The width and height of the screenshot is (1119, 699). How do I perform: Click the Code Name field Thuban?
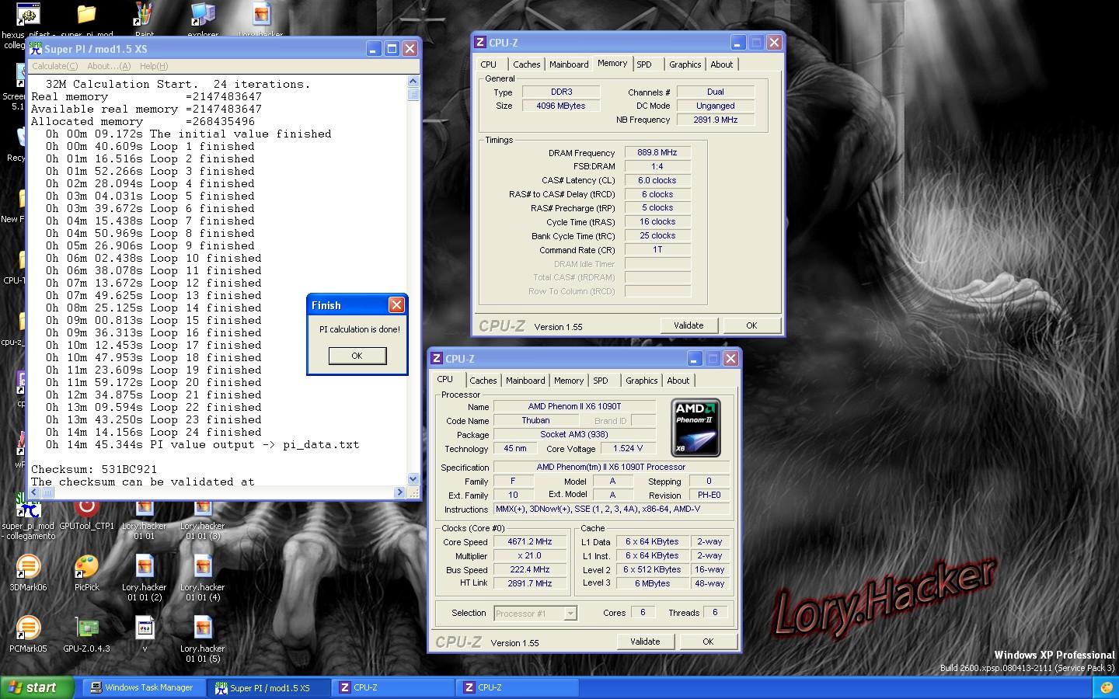click(x=535, y=421)
